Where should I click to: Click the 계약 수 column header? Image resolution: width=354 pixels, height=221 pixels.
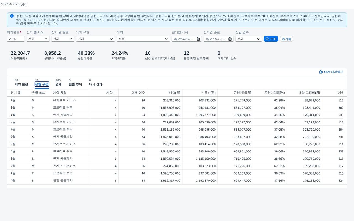pos(104,93)
